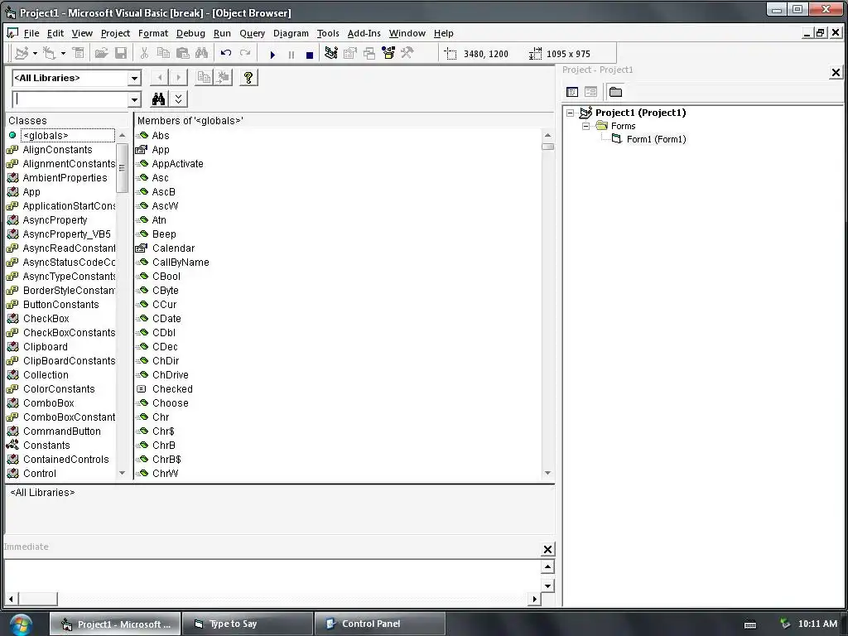Collapse the Project1 tree node

[570, 113]
